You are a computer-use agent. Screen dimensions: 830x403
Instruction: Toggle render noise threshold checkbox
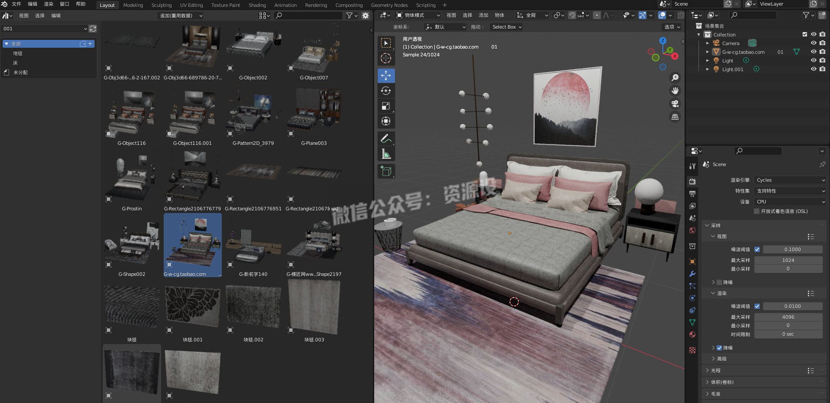pos(757,306)
